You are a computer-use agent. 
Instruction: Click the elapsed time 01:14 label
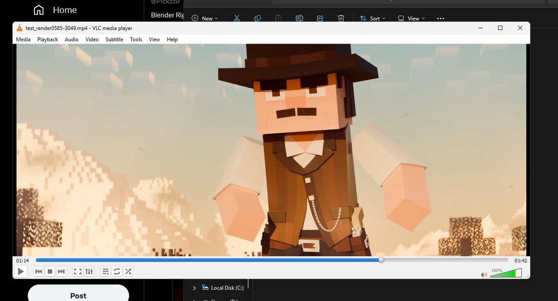click(22, 261)
